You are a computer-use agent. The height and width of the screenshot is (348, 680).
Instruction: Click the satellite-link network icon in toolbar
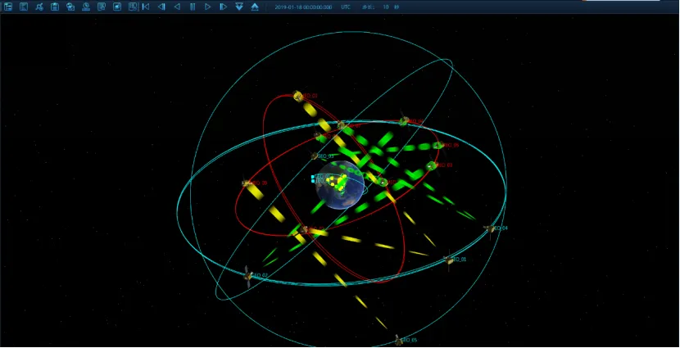coord(39,7)
